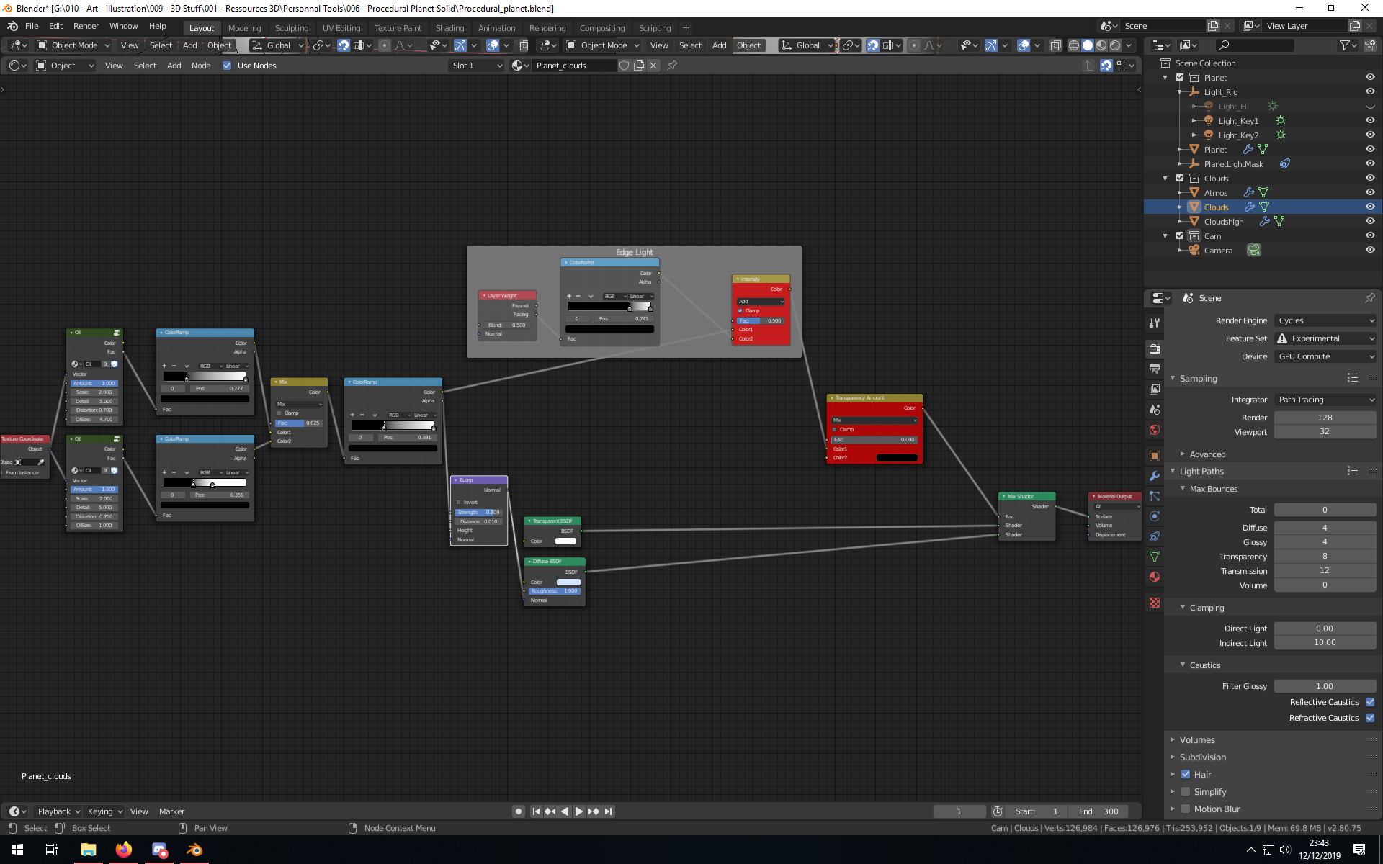Click the Modifier wrench properties icon

[x=1155, y=475]
